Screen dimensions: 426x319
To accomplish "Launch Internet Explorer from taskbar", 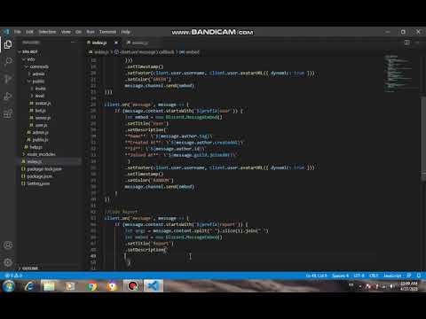I will (29, 286).
